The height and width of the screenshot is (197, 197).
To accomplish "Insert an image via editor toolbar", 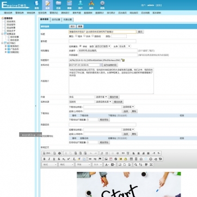I will coord(106,159).
